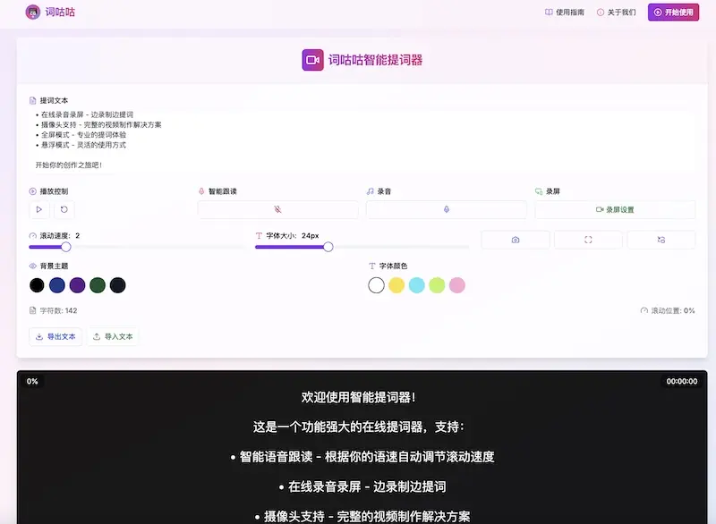This screenshot has height=524, width=716.
Task: Click the 开始你的创作之旅吧 text line
Action: coord(69,165)
